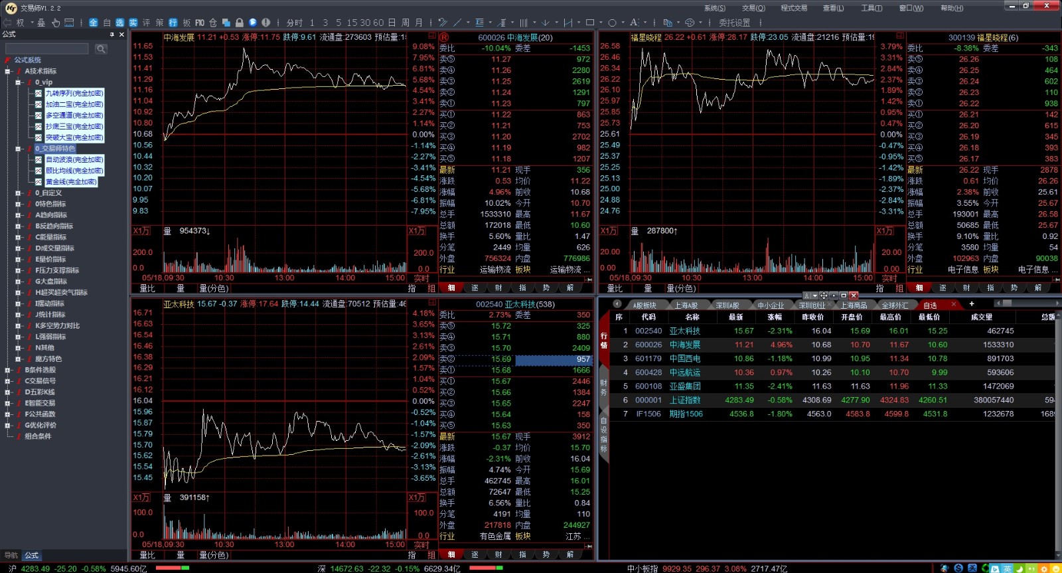Image resolution: width=1062 pixels, height=573 pixels.
Task: Expand the B条件选股 tree node
Action: [8, 370]
